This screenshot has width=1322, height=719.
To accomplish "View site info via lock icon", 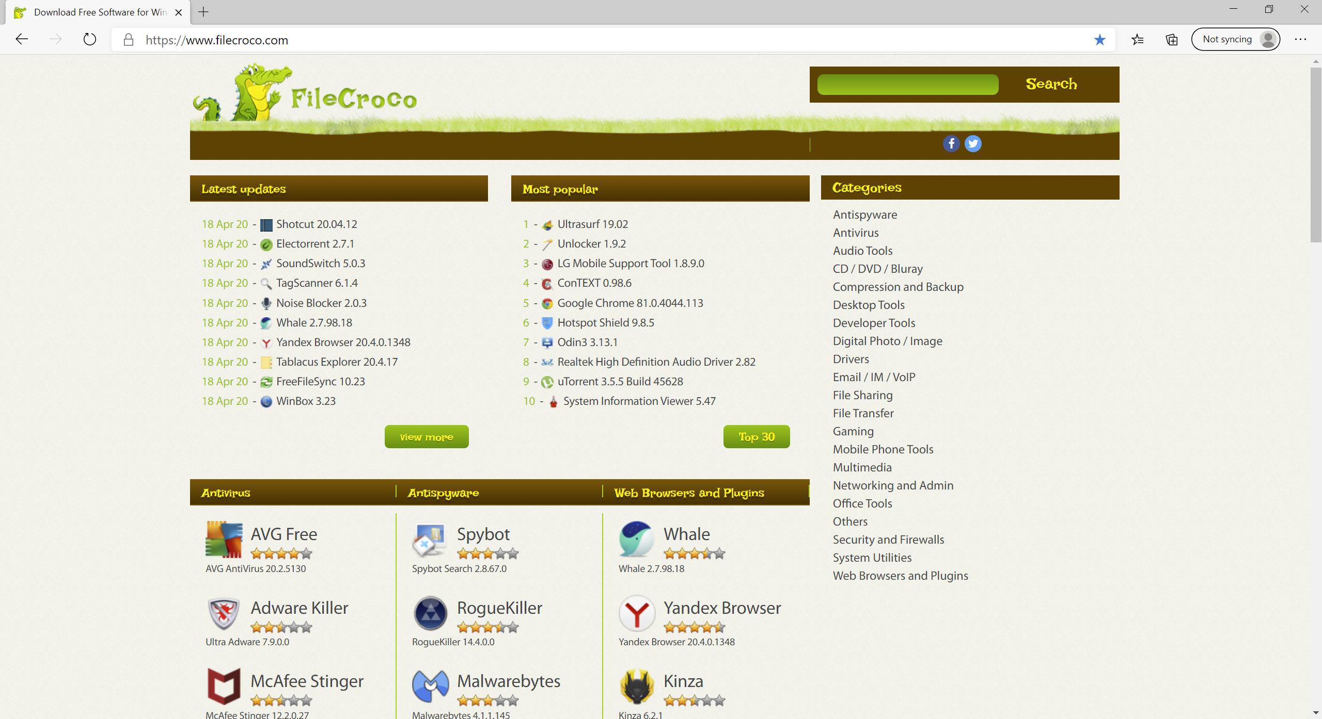I will [x=129, y=40].
